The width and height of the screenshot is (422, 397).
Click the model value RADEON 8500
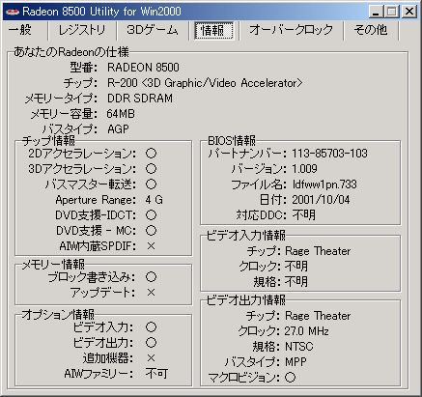(143, 68)
